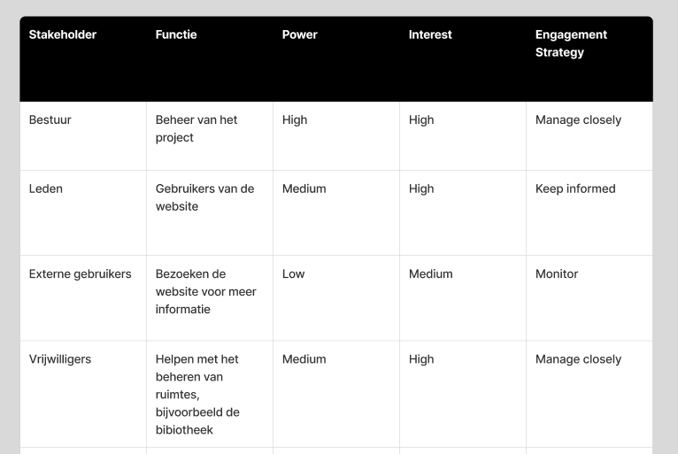The width and height of the screenshot is (678, 454).
Task: Select the Leden stakeholder cell
Action: click(x=46, y=189)
